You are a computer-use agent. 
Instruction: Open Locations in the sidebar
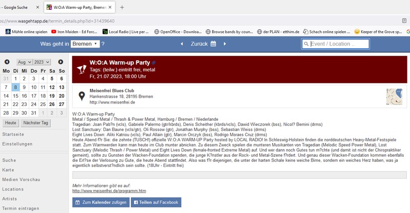point(13,189)
